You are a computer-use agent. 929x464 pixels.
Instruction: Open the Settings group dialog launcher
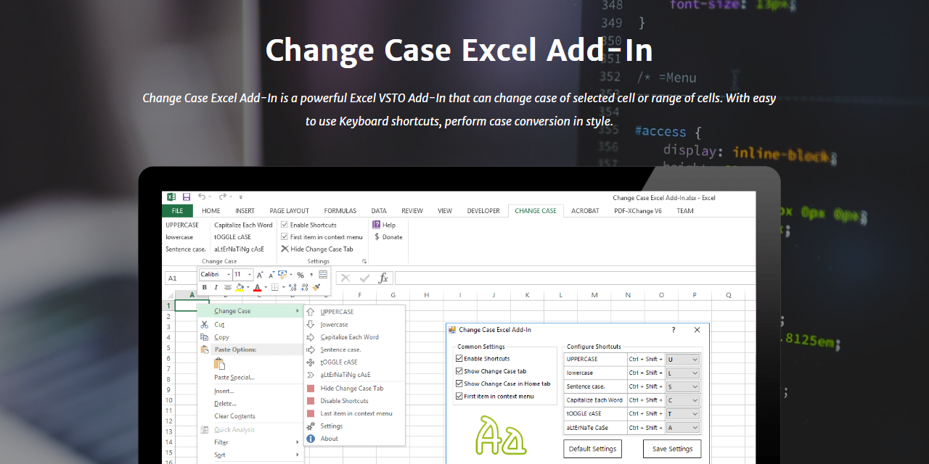(x=364, y=261)
